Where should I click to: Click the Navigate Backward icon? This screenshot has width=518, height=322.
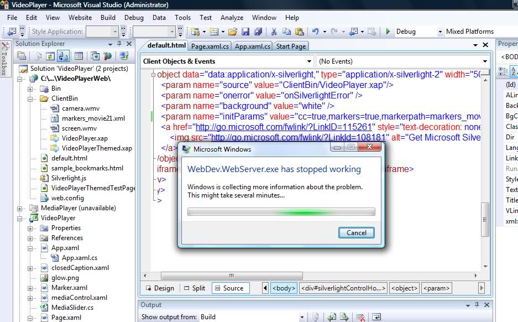(x=353, y=32)
